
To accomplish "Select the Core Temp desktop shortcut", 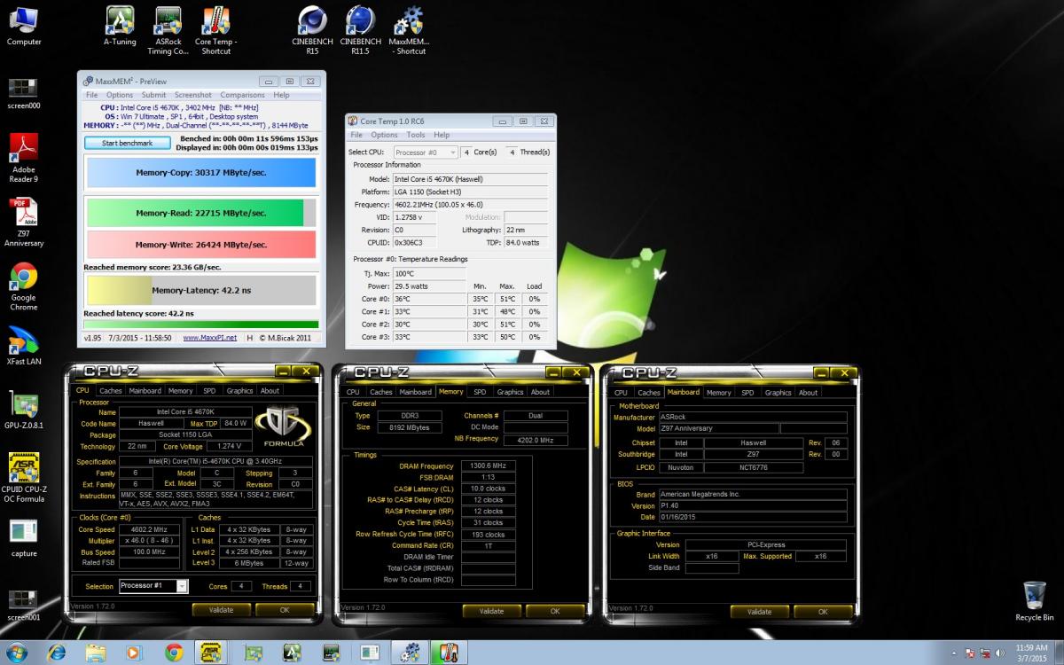I will (x=215, y=30).
